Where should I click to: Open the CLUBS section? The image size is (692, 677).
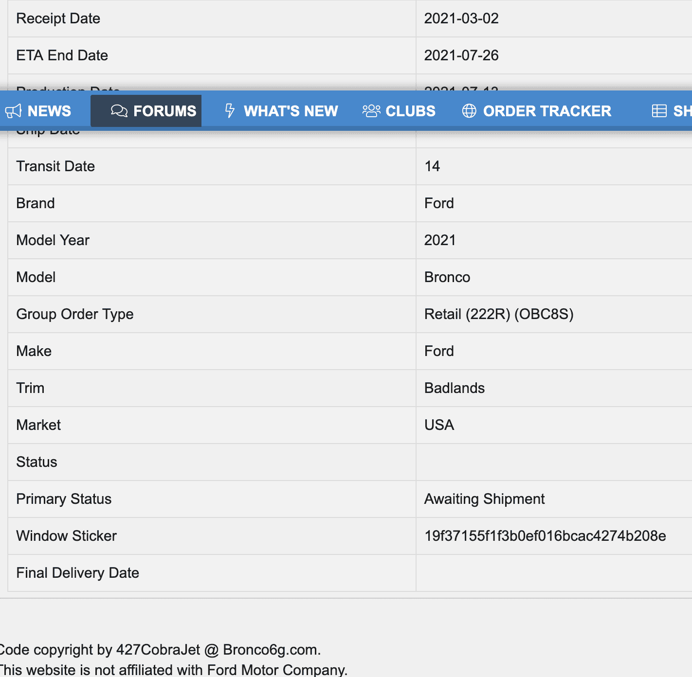(x=399, y=111)
